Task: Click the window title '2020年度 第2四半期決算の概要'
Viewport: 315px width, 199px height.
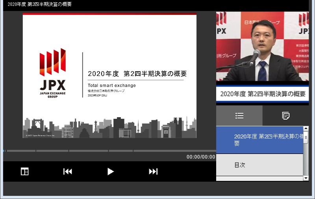Action: click(40, 4)
